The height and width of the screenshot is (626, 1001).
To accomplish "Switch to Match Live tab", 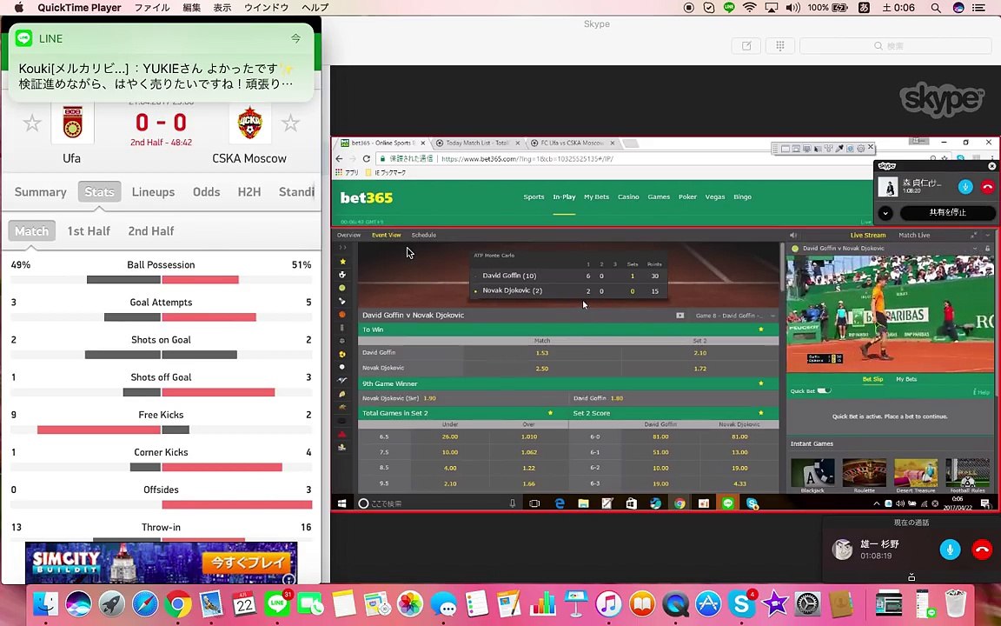I will pyautogui.click(x=914, y=235).
